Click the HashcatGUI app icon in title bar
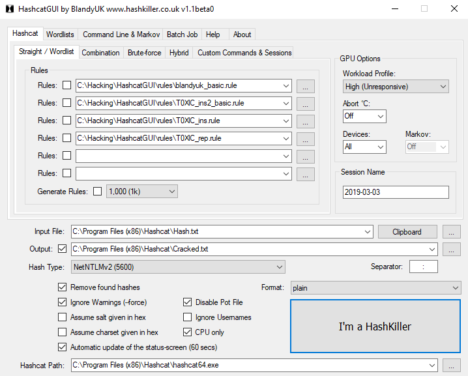The height and width of the screenshot is (376, 468). pos(8,9)
